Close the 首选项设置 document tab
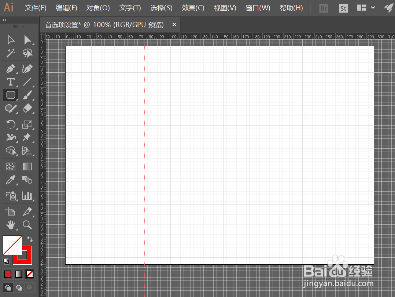The image size is (395, 297). pyautogui.click(x=174, y=25)
